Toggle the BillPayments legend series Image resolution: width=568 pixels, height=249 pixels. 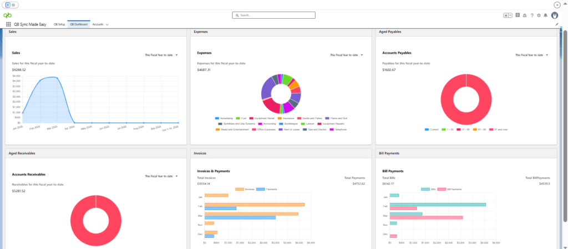point(452,189)
